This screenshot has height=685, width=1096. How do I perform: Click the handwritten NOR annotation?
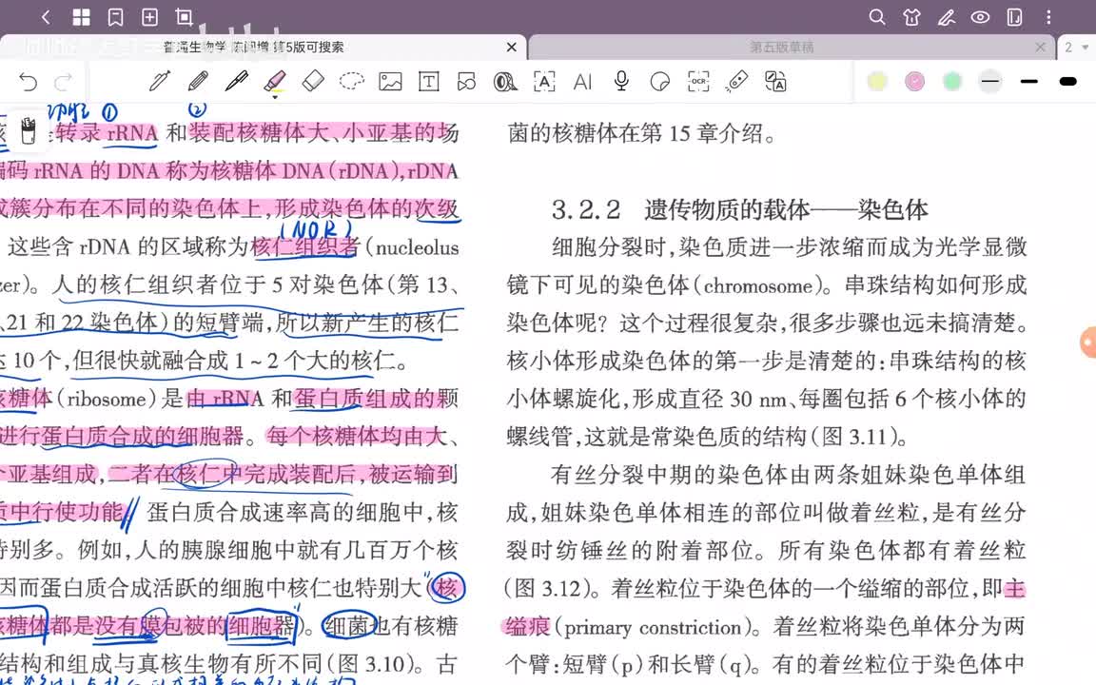(316, 229)
